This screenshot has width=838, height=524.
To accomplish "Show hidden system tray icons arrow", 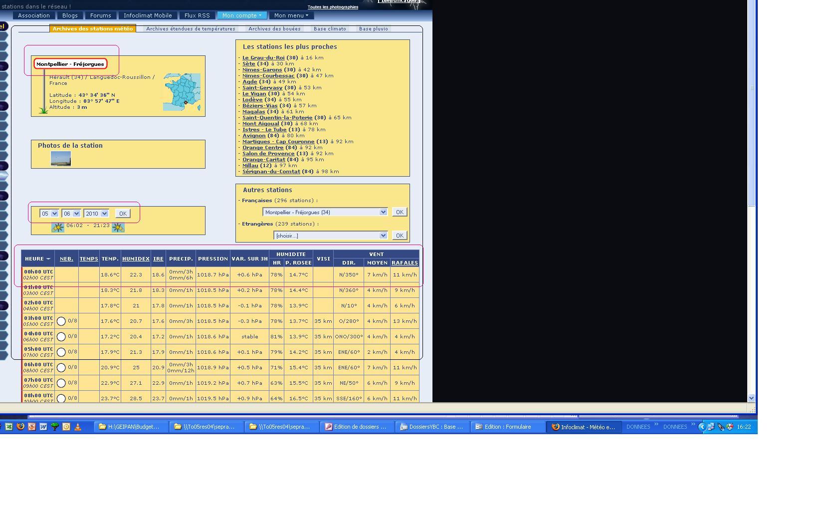I will click(702, 427).
